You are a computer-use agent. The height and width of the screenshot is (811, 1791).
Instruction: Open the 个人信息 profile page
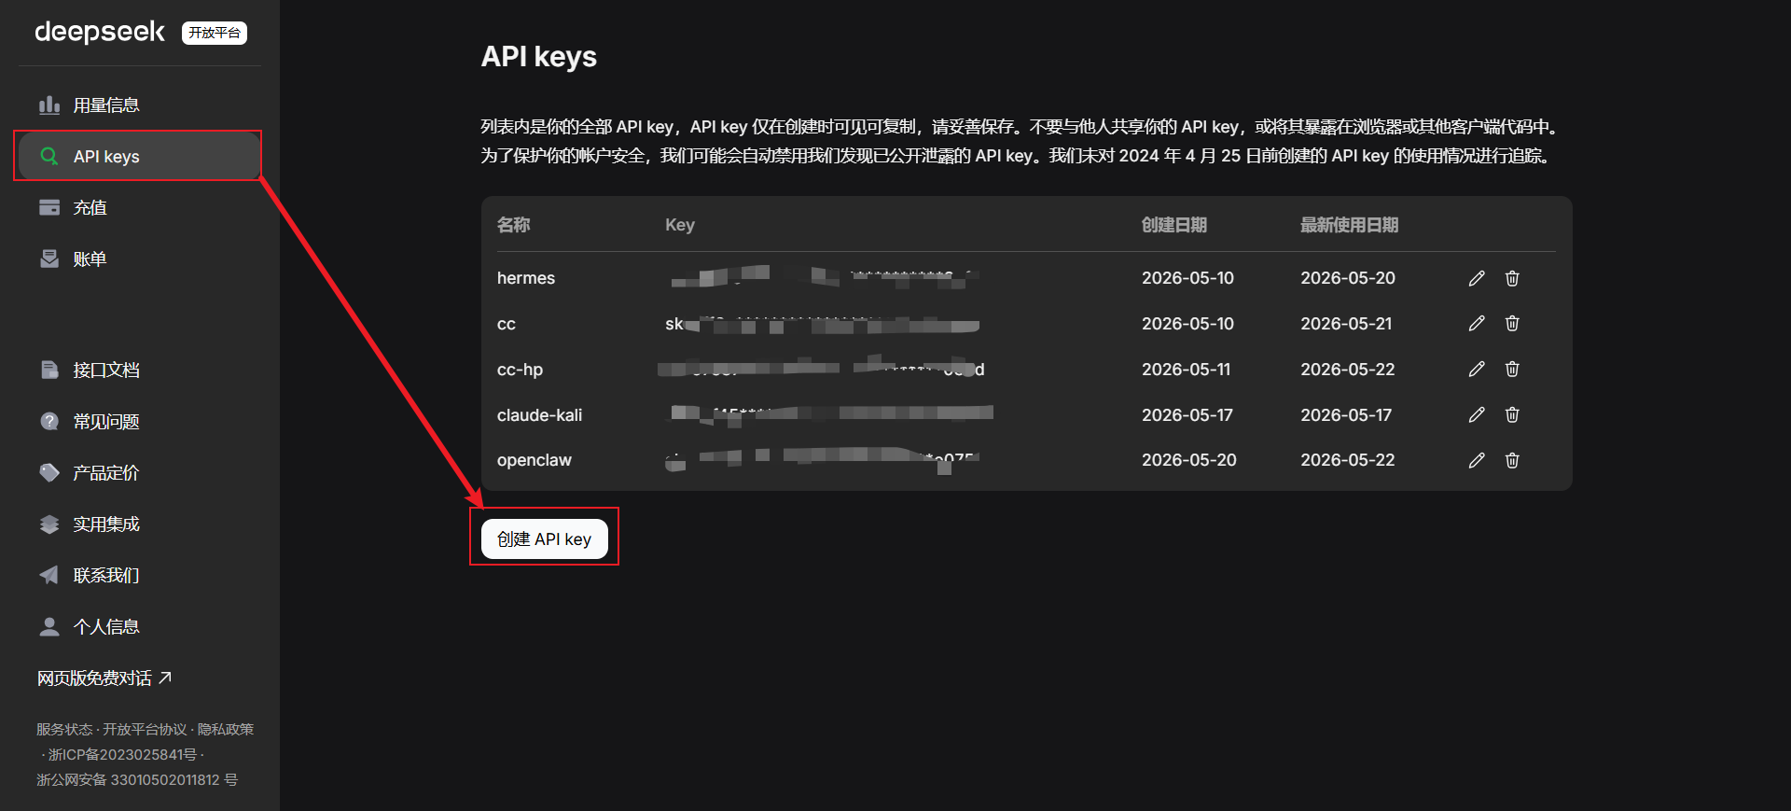[140, 626]
